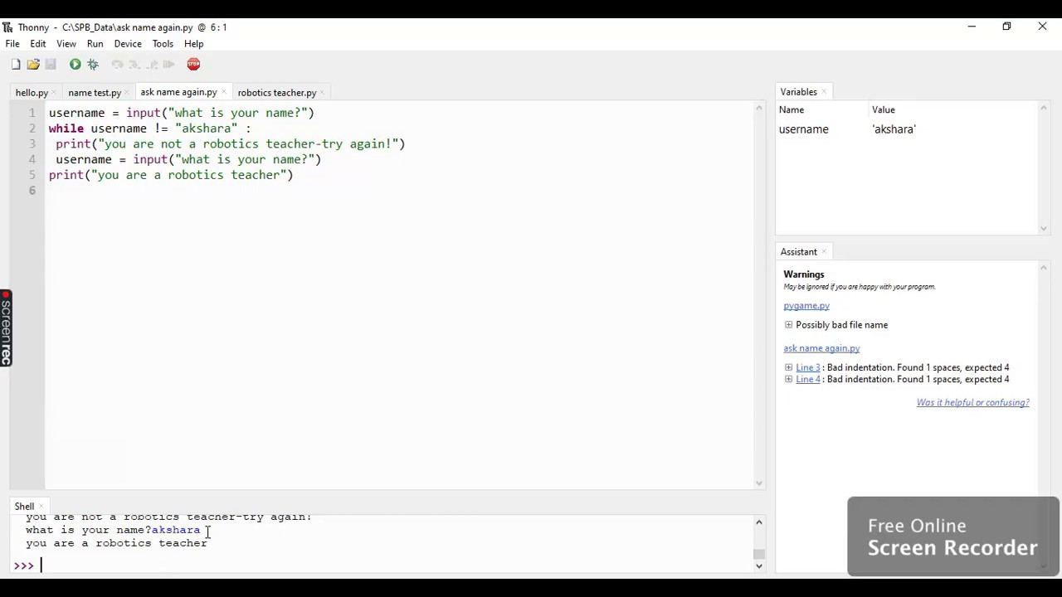The height and width of the screenshot is (597, 1062).
Task: Expand the Line 3 indentation warning
Action: click(x=788, y=367)
